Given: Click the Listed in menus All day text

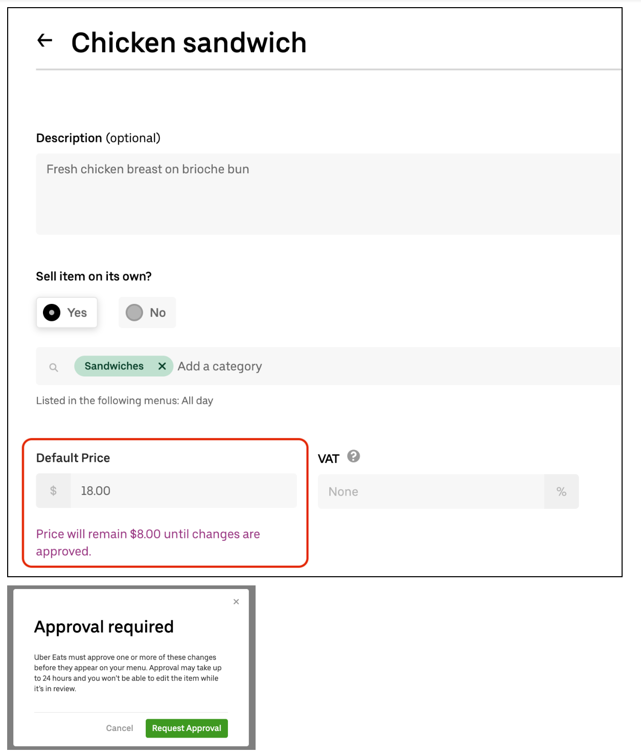Looking at the screenshot, I should pos(124,401).
